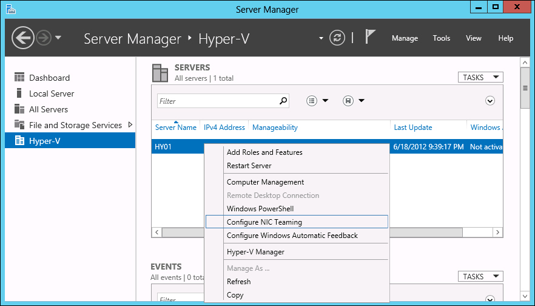The width and height of the screenshot is (535, 306).
Task: Click the refresh icon in header
Action: pos(337,38)
